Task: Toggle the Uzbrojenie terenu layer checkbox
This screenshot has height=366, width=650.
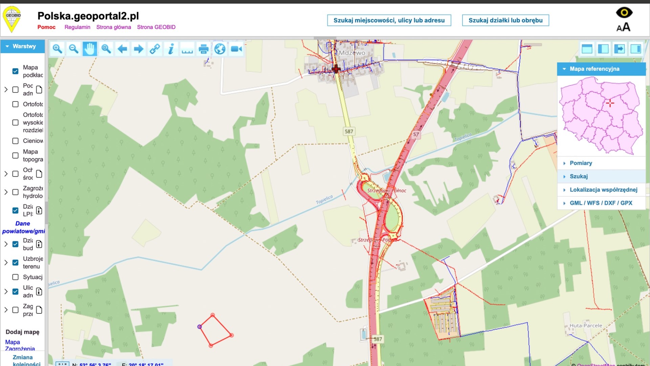Action: point(15,262)
